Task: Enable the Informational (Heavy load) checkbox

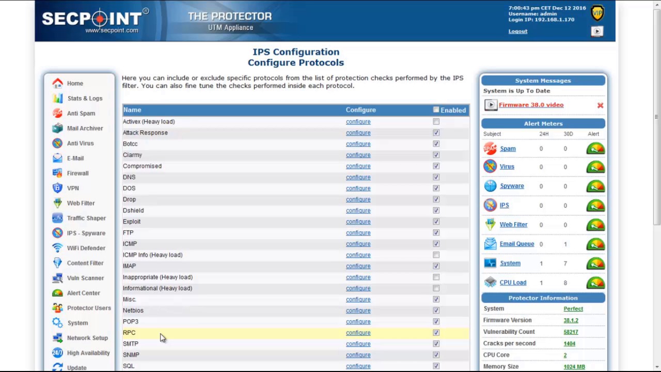Action: coord(436,288)
